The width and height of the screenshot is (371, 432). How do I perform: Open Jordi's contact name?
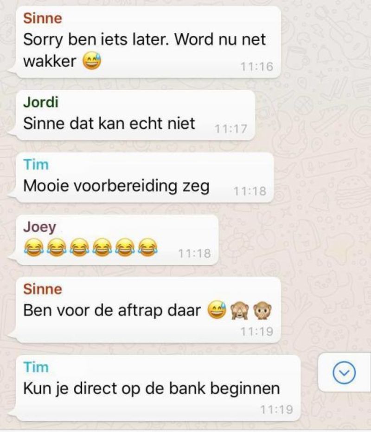tap(41, 102)
